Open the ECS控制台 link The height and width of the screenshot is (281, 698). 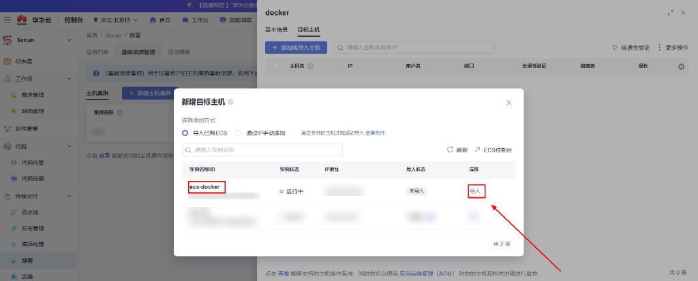[x=494, y=150]
